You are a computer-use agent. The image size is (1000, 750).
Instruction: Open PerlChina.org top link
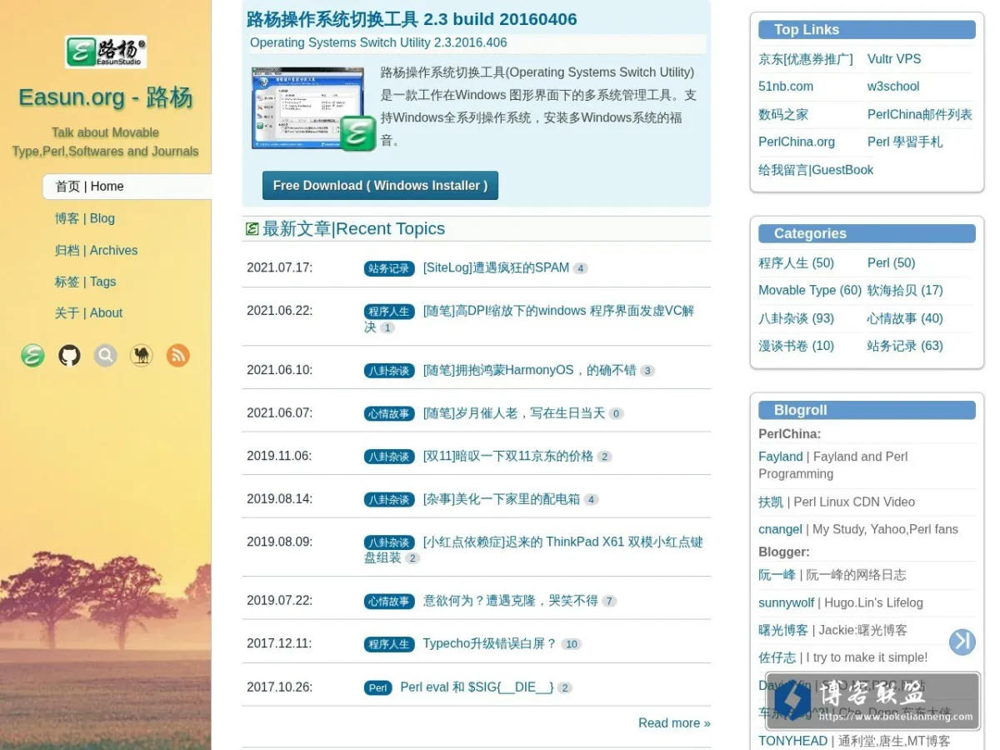click(x=797, y=142)
